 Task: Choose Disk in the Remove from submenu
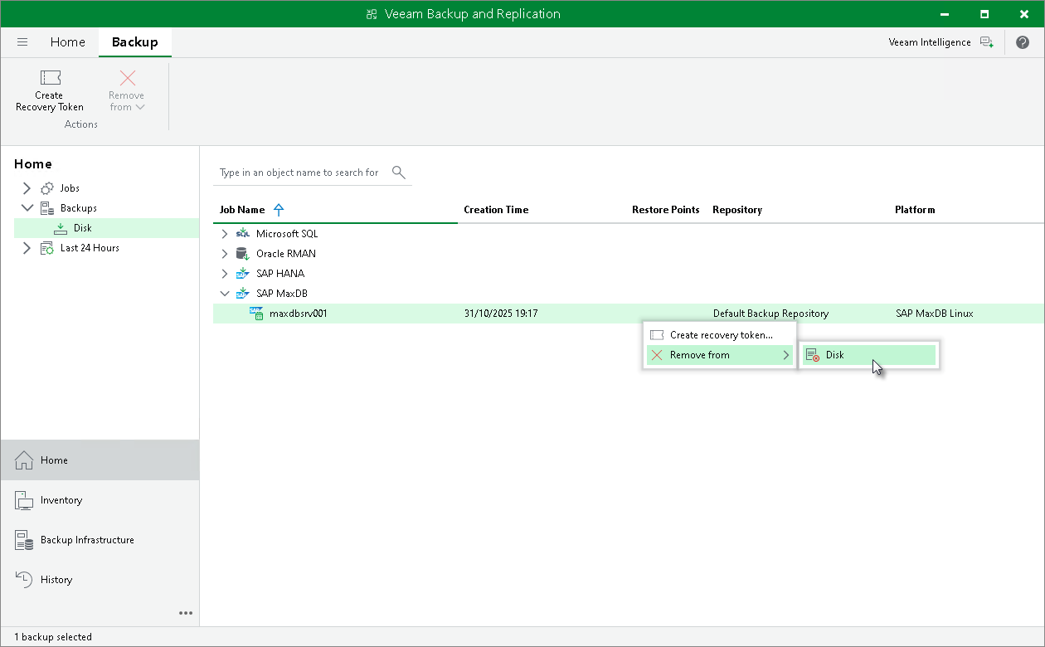click(x=869, y=355)
